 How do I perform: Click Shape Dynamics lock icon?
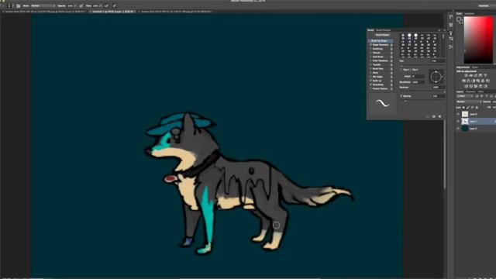pyautogui.click(x=391, y=45)
